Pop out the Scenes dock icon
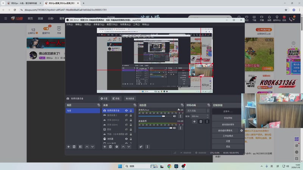 tap(99, 105)
